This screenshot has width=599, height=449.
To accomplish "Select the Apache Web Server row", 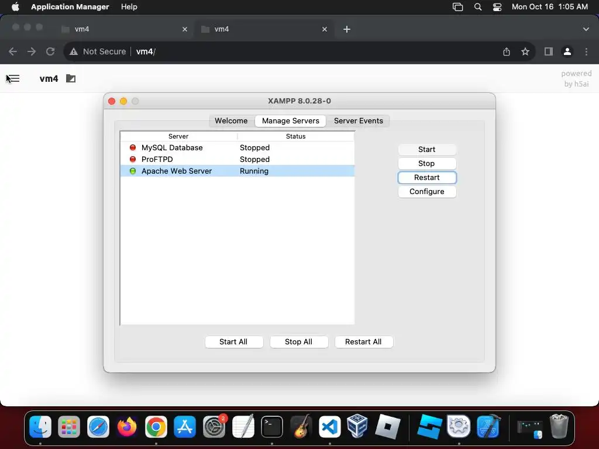I will pyautogui.click(x=237, y=171).
